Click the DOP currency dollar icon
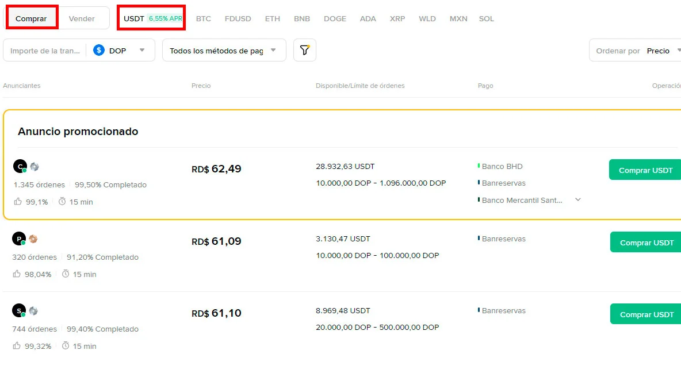This screenshot has width=681, height=377. 98,51
